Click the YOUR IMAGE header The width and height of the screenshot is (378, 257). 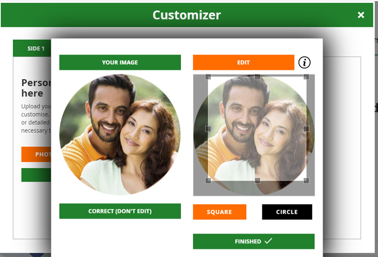[120, 62]
